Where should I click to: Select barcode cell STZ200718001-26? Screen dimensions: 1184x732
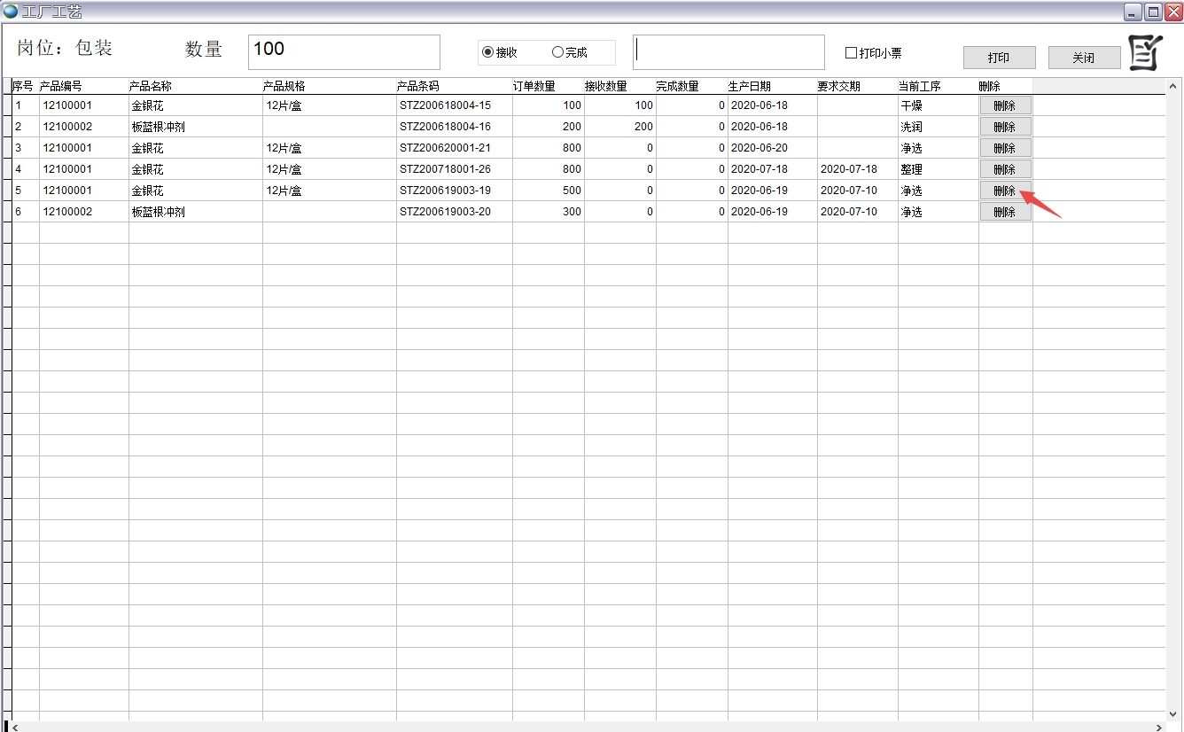(445, 169)
